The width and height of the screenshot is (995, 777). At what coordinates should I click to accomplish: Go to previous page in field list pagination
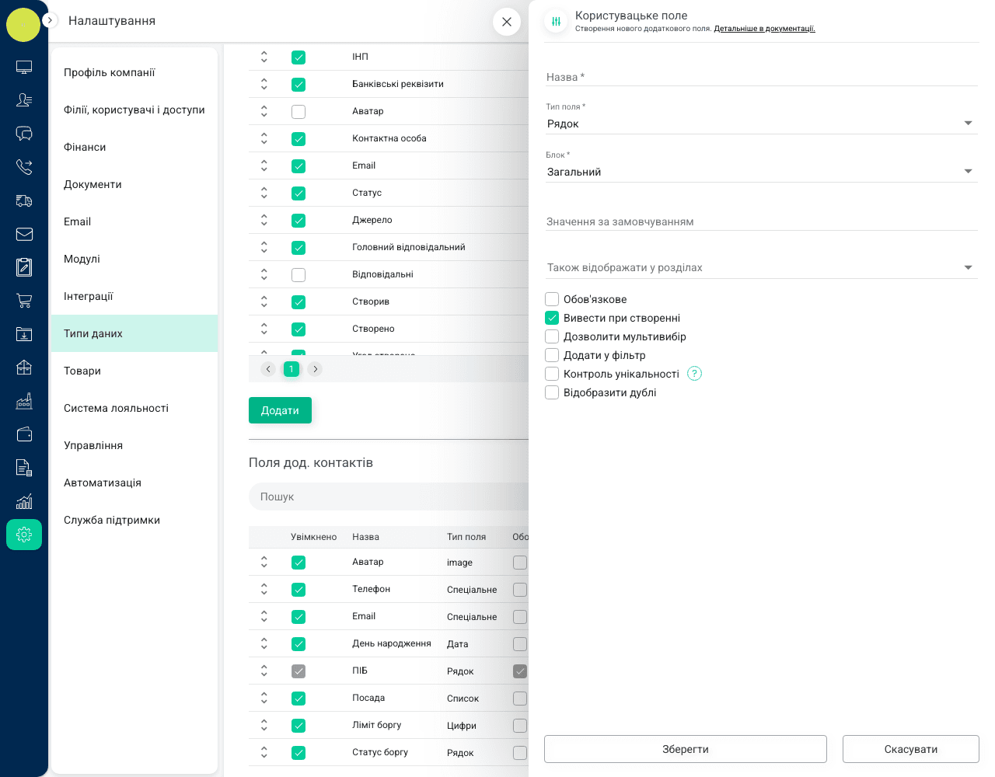(x=268, y=369)
